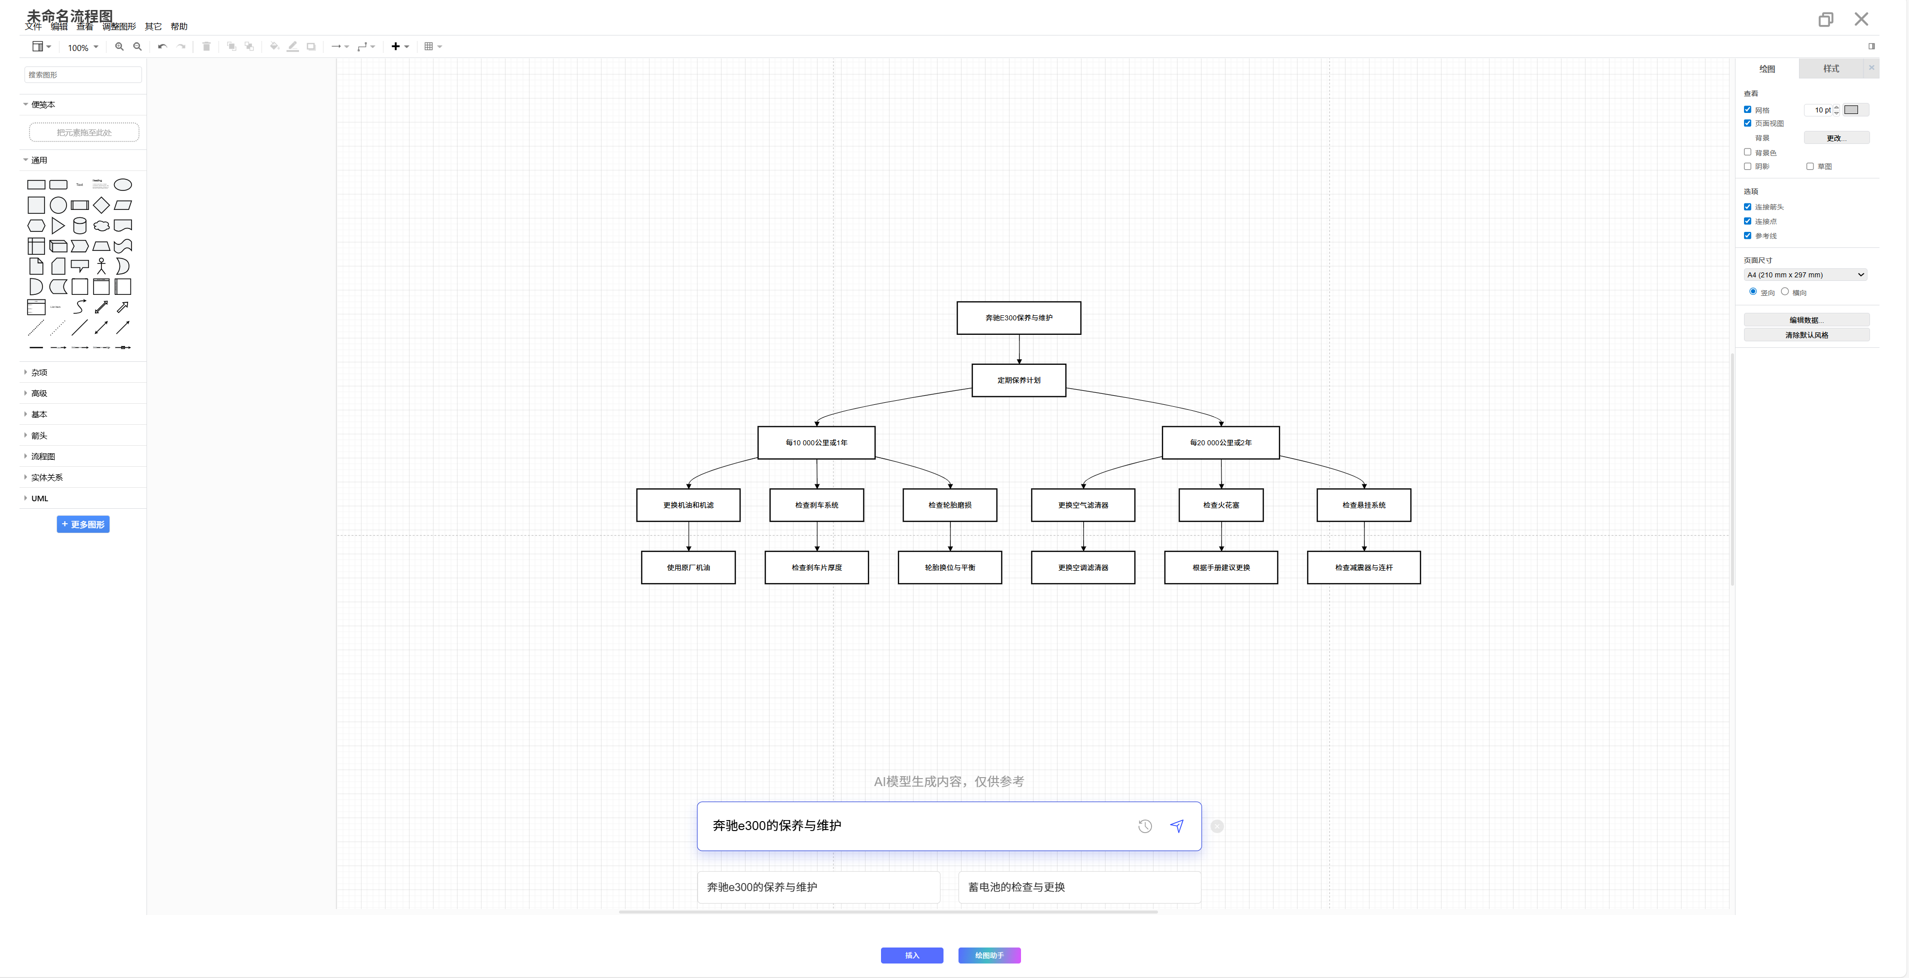The height and width of the screenshot is (978, 1909).
Task: Click the history clock icon in prompt box
Action: [1144, 826]
